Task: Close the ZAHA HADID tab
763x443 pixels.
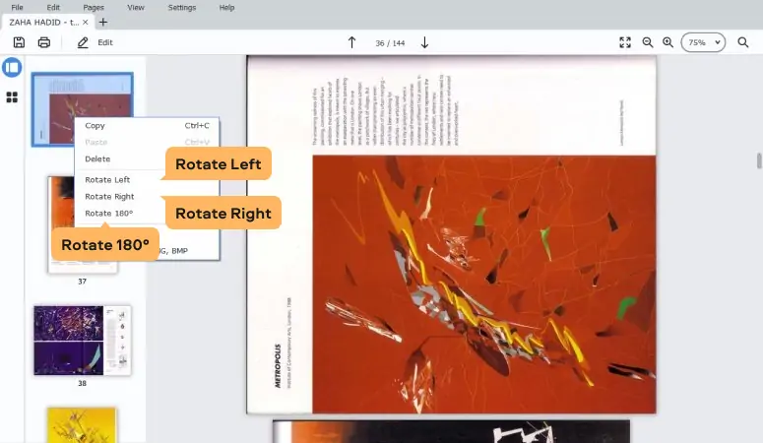Action: 85,22
